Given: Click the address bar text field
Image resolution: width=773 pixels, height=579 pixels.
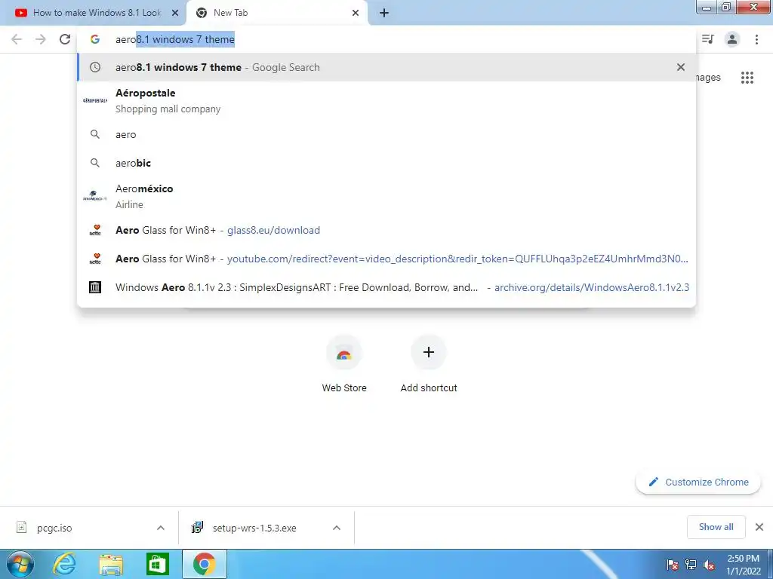Looking at the screenshot, I should click(386, 39).
